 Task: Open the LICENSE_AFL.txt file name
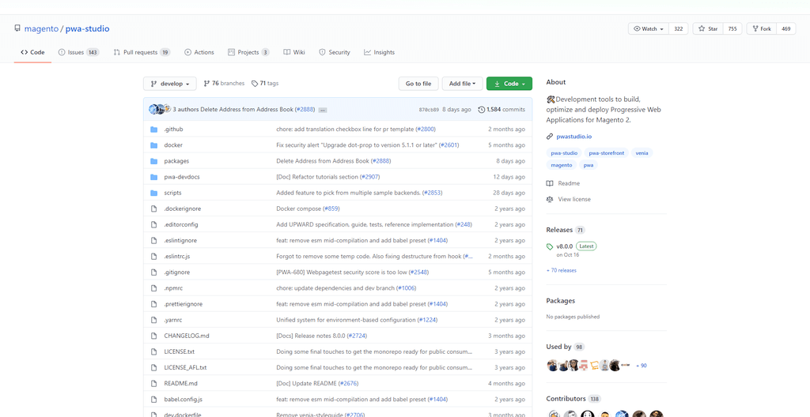click(x=185, y=367)
